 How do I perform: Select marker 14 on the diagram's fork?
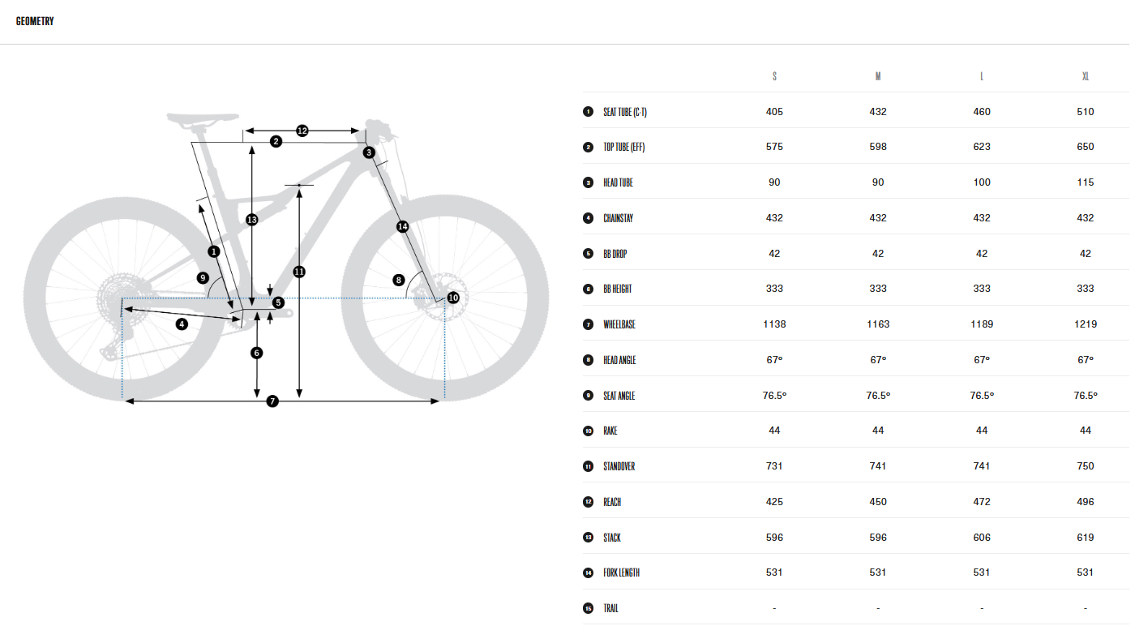[x=402, y=226]
